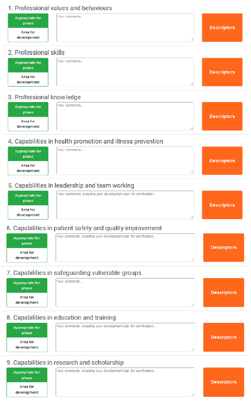
Task: Select 'Area for development' for education and training
Action: click(27, 345)
